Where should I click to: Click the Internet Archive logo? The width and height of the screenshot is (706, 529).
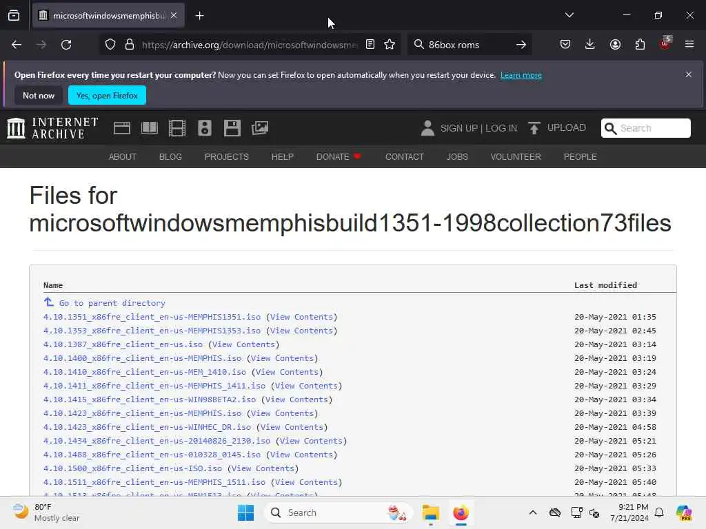click(52, 128)
